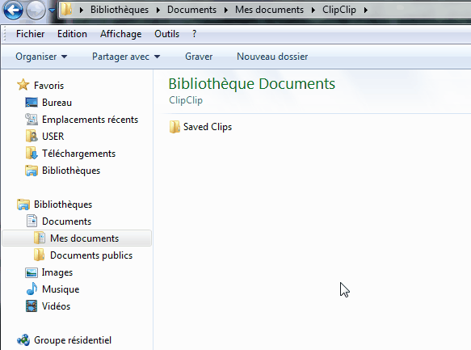The height and width of the screenshot is (350, 471).
Task: Click Bibliothèques in the address bar path
Action: click(120, 10)
